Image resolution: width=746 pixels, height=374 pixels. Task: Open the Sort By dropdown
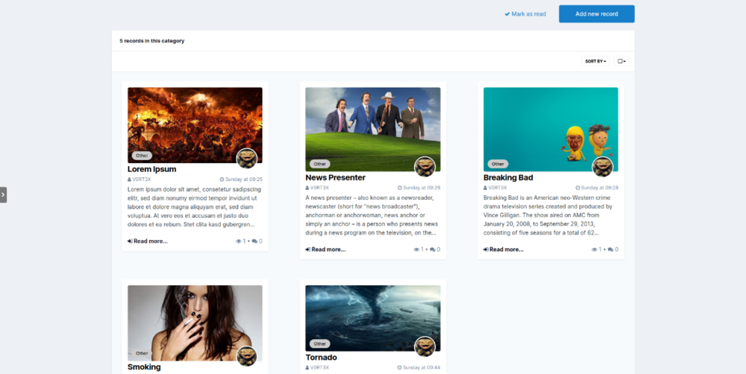coord(595,61)
